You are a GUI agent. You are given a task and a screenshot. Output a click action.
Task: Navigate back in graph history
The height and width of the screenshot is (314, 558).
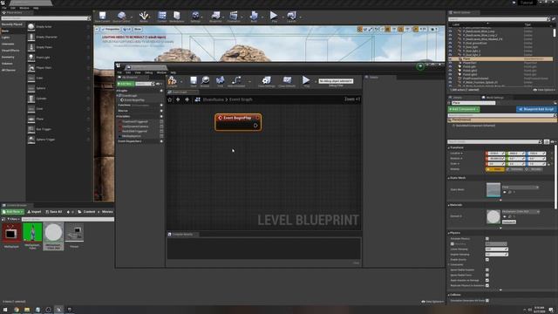pyautogui.click(x=178, y=99)
